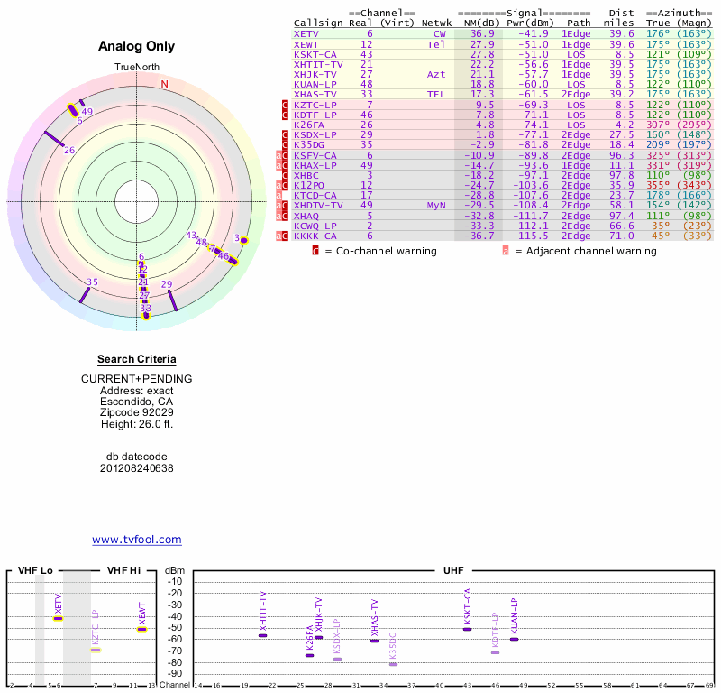Screen dimensions: 721x693
Task: Click the co-channel warning icon beside KZTC-LP
Action: [286, 106]
